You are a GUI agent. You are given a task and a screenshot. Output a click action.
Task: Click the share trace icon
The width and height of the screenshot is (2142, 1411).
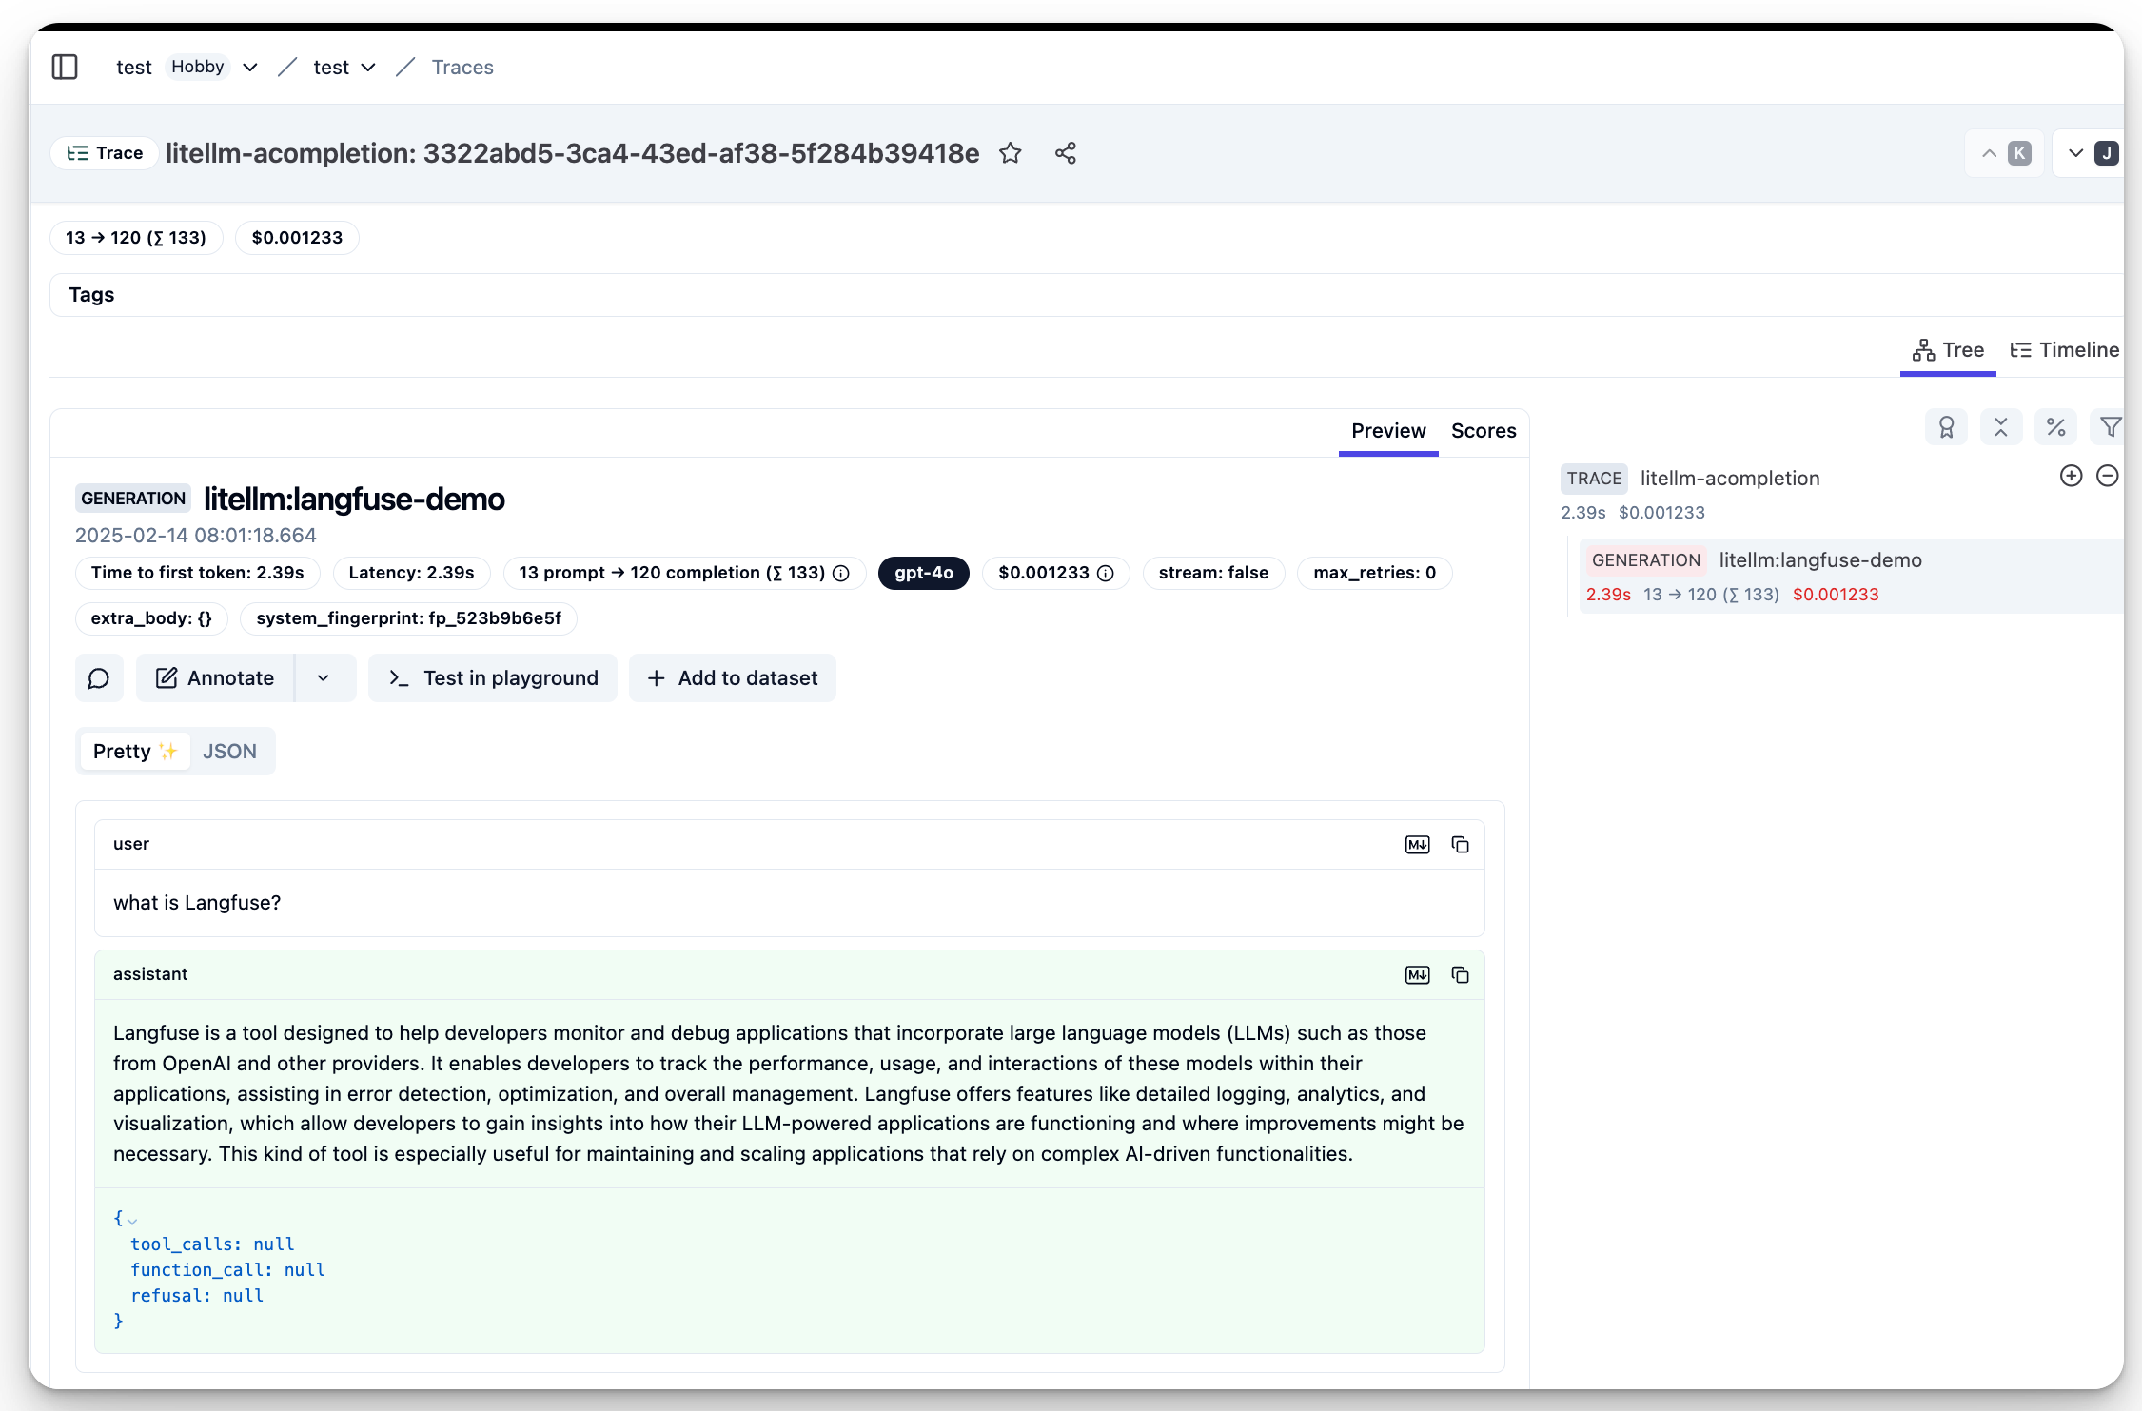[1065, 153]
